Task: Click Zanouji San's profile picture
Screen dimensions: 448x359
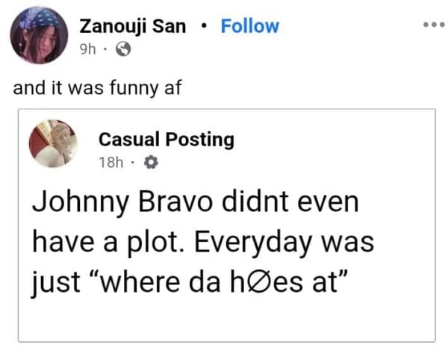Action: 37,36
